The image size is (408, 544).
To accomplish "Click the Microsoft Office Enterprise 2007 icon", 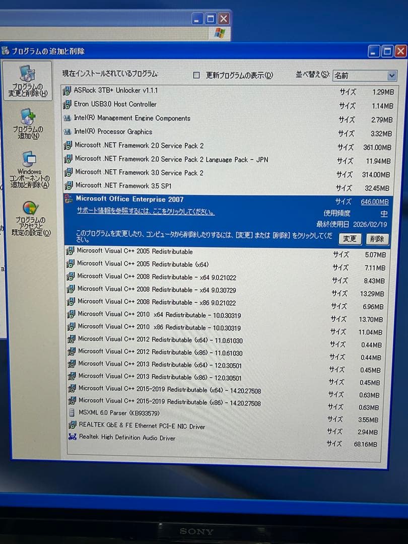I will 69,199.
